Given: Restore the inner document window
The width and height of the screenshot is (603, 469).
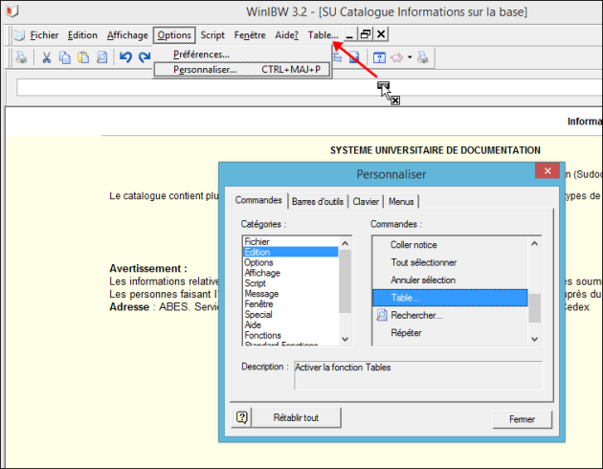Looking at the screenshot, I should (366, 34).
